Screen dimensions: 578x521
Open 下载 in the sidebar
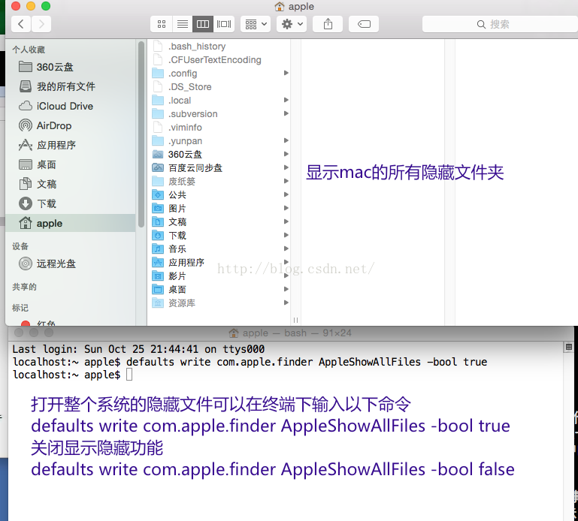pyautogui.click(x=70, y=203)
